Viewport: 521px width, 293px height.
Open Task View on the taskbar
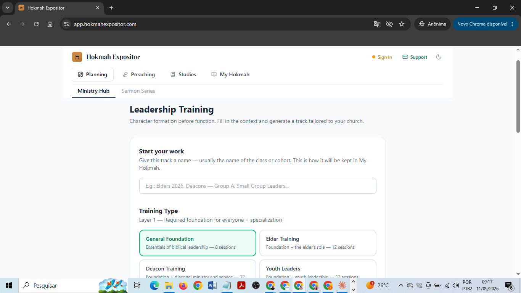pos(137,285)
